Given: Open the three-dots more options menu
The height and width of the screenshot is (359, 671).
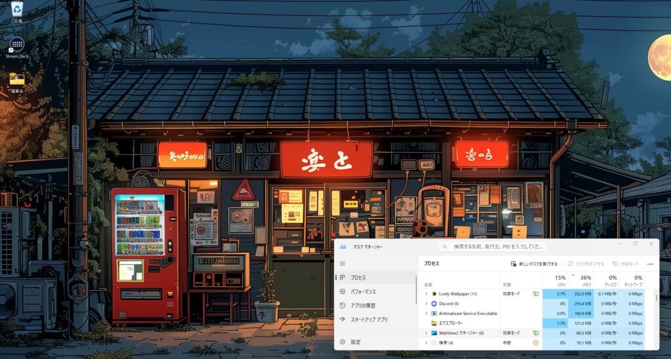Looking at the screenshot, I should point(650,264).
